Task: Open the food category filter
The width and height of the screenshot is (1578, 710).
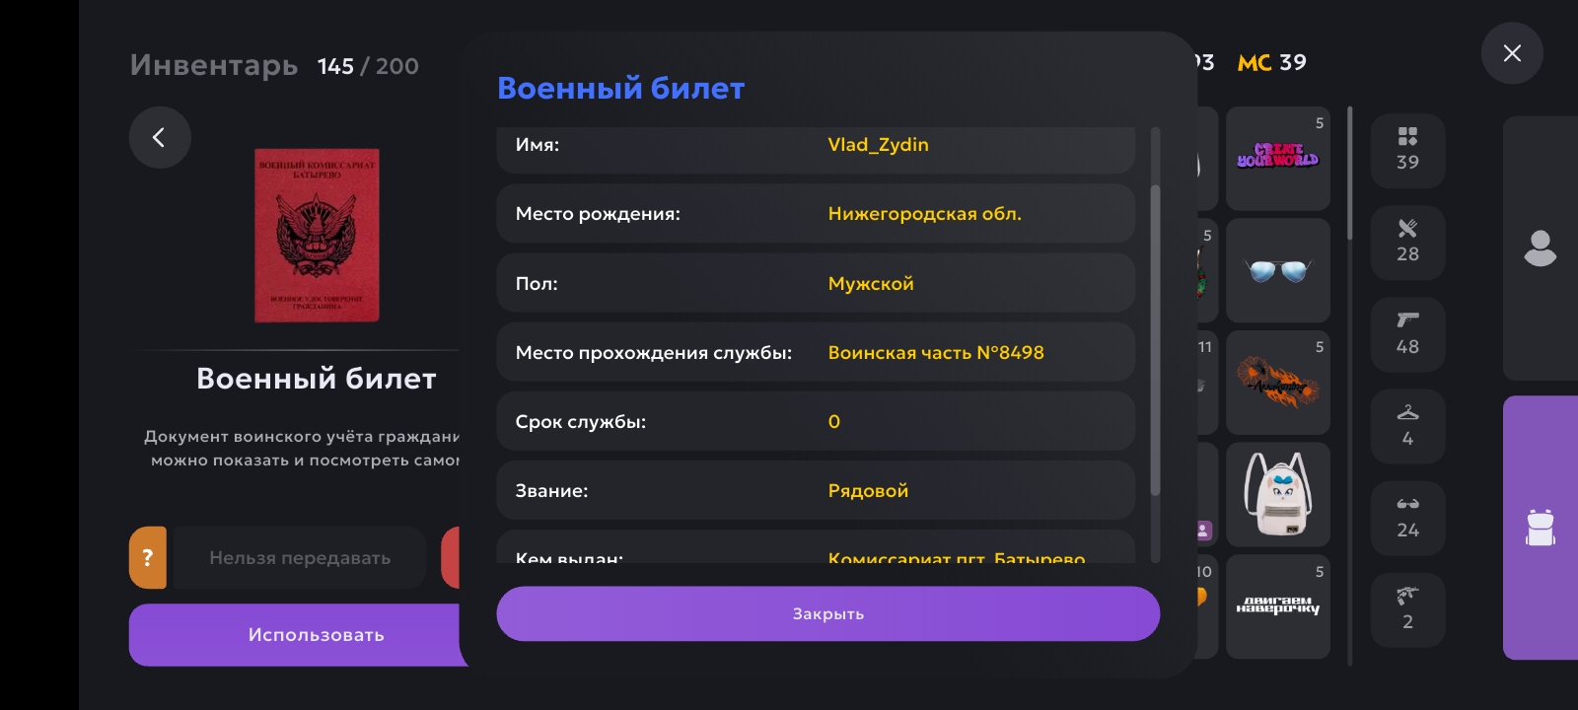Action: [x=1407, y=242]
